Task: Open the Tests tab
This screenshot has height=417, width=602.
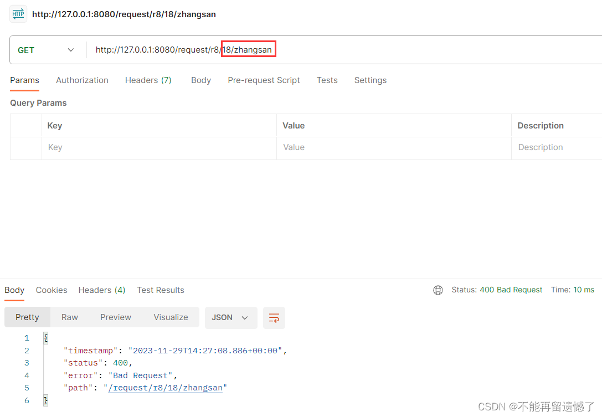Action: coord(327,80)
